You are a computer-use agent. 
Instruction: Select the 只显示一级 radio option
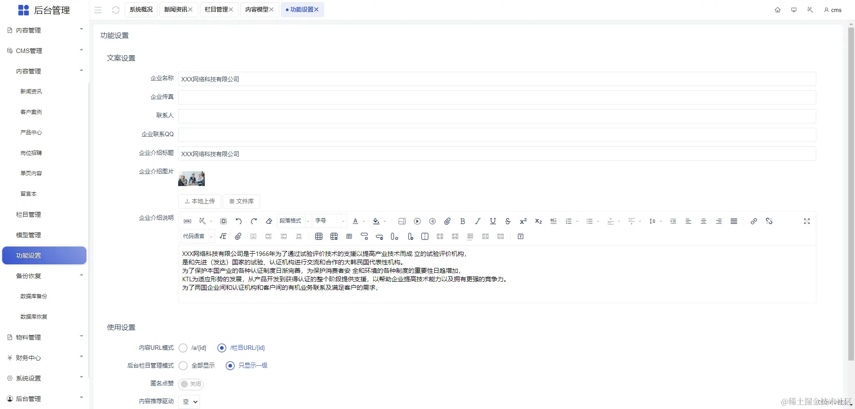(x=230, y=365)
